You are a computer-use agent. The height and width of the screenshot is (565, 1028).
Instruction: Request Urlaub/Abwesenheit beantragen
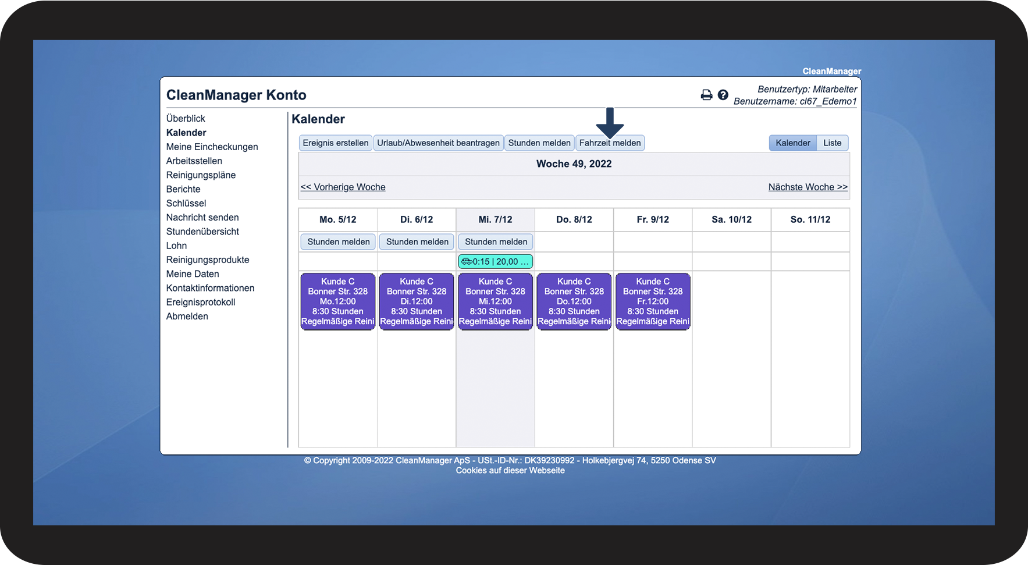pyautogui.click(x=438, y=143)
